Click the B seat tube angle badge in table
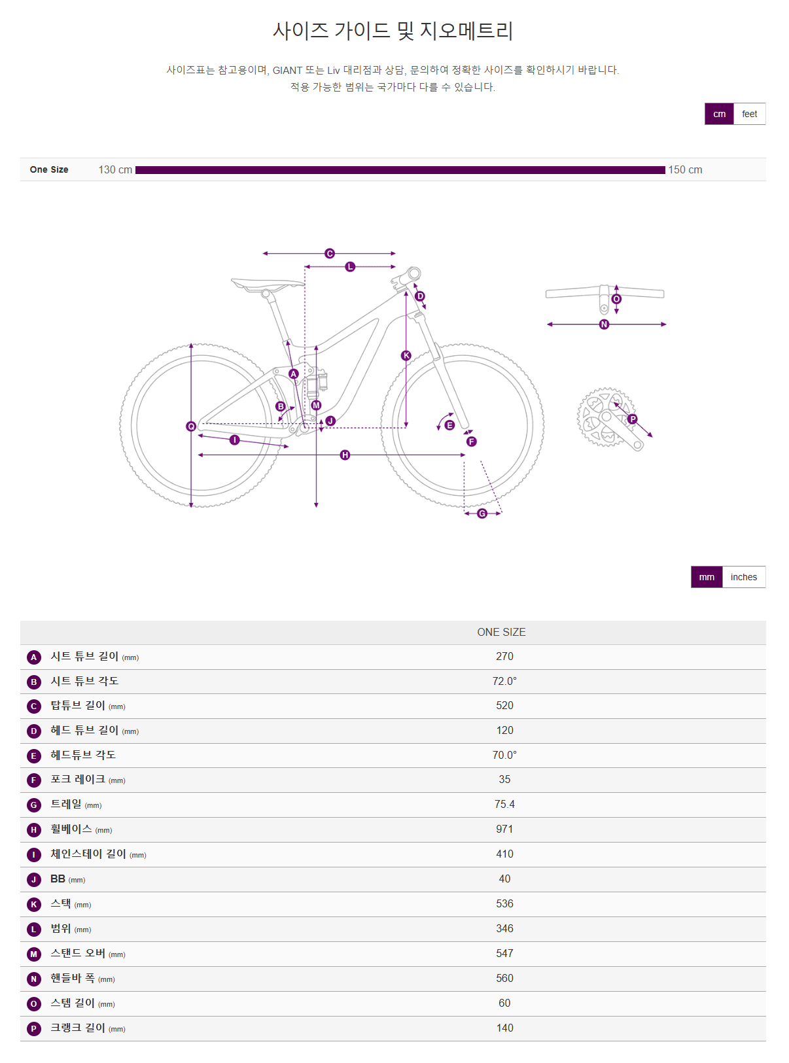This screenshot has width=789, height=1063. pos(34,682)
